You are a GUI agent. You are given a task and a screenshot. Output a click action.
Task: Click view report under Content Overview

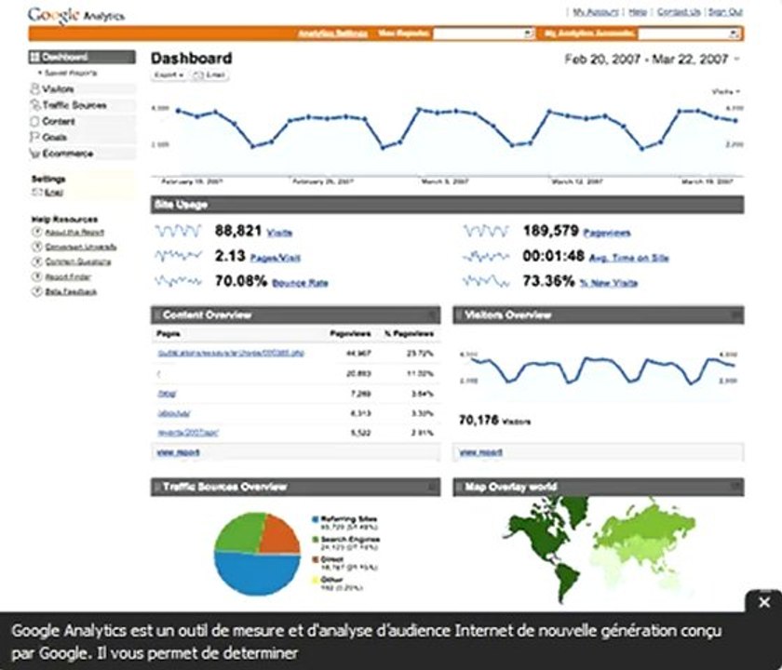(178, 452)
